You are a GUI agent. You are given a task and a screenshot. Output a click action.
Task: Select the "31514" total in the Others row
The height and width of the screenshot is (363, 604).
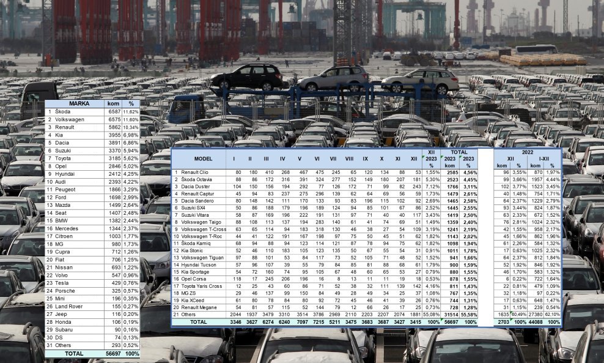[x=451, y=315]
